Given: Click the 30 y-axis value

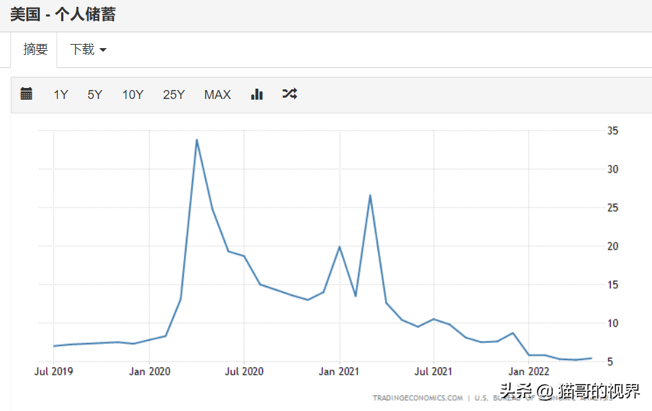Looking at the screenshot, I should coord(613,169).
